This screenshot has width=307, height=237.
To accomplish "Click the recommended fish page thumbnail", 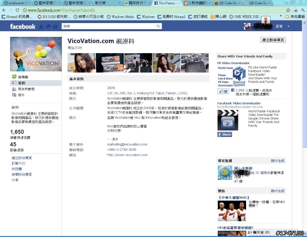I will (225, 172).
